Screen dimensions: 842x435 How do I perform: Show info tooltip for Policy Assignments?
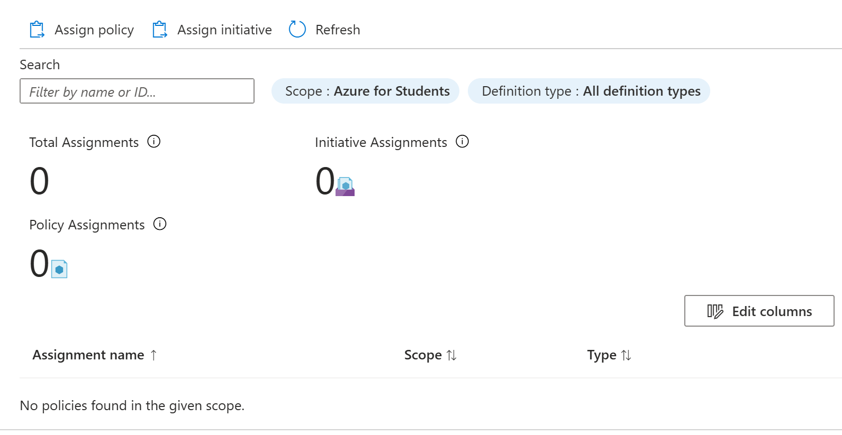160,224
